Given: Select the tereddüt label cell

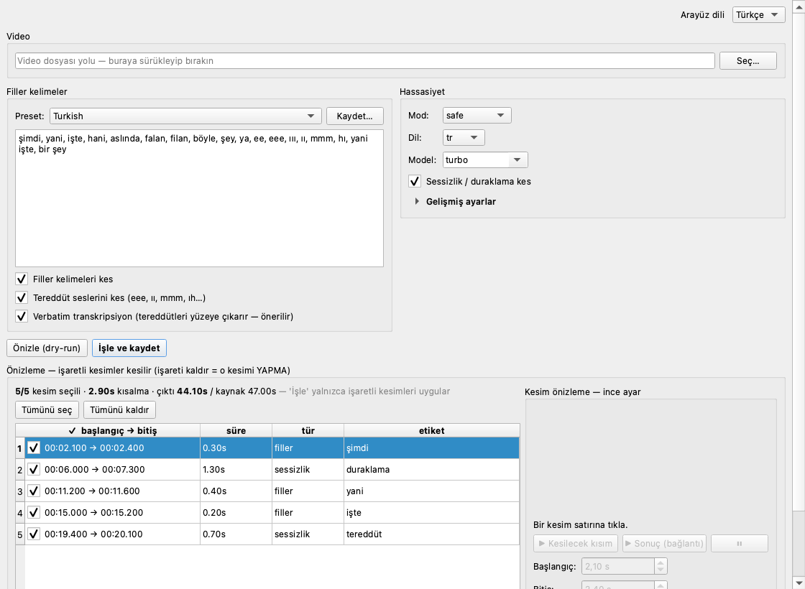Looking at the screenshot, I should pyautogui.click(x=432, y=534).
